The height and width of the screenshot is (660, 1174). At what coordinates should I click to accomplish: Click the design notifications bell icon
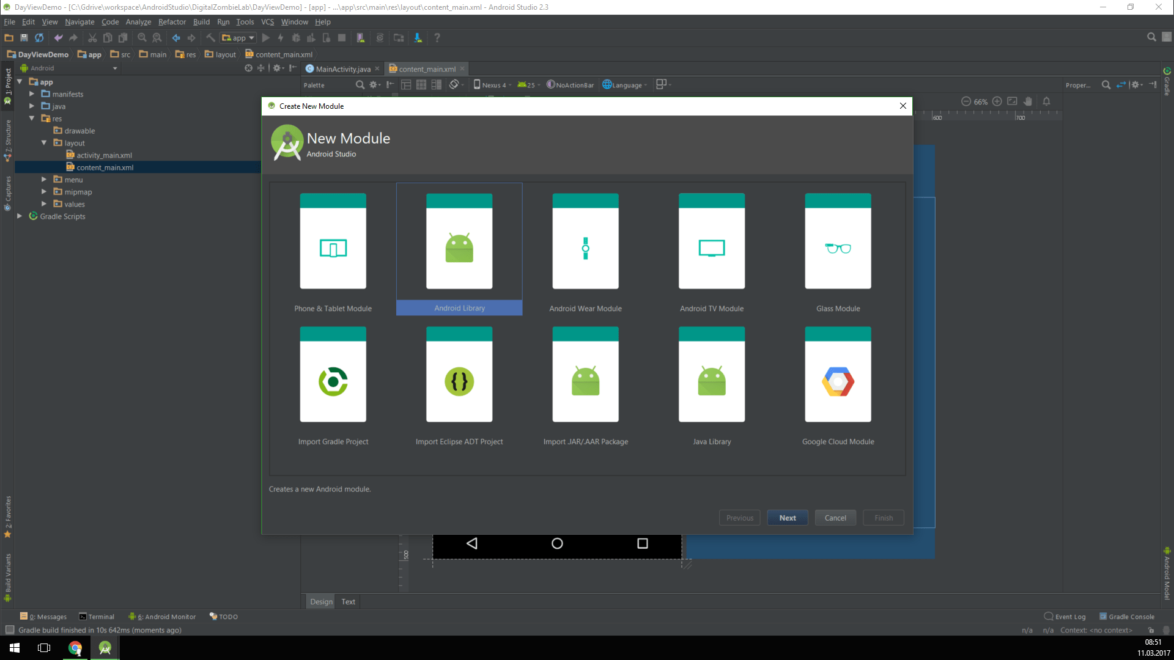[1046, 101]
